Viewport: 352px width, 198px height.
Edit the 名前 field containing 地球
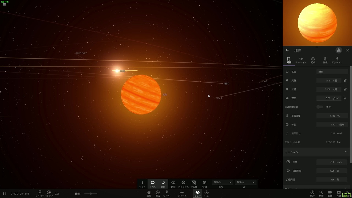332,71
